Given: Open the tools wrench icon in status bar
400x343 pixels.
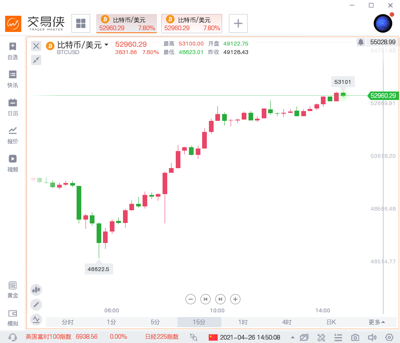Looking at the screenshot, I should [321, 337].
